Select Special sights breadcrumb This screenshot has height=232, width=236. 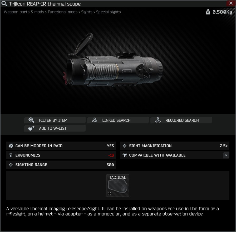pyautogui.click(x=108, y=12)
